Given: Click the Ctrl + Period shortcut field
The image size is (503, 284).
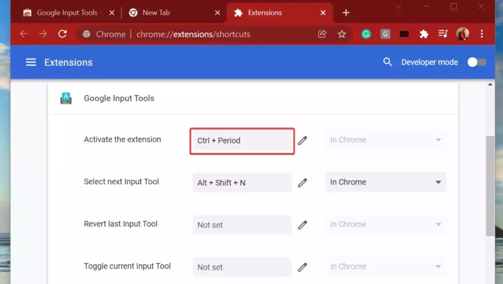Looking at the screenshot, I should pyautogui.click(x=242, y=141).
